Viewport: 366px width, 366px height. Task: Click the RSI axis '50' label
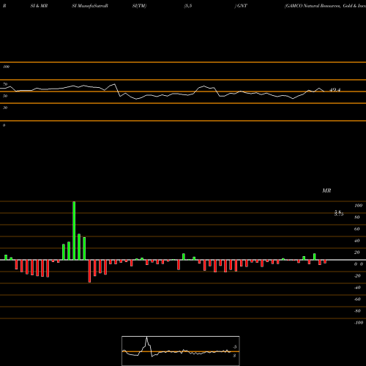click(x=5, y=96)
